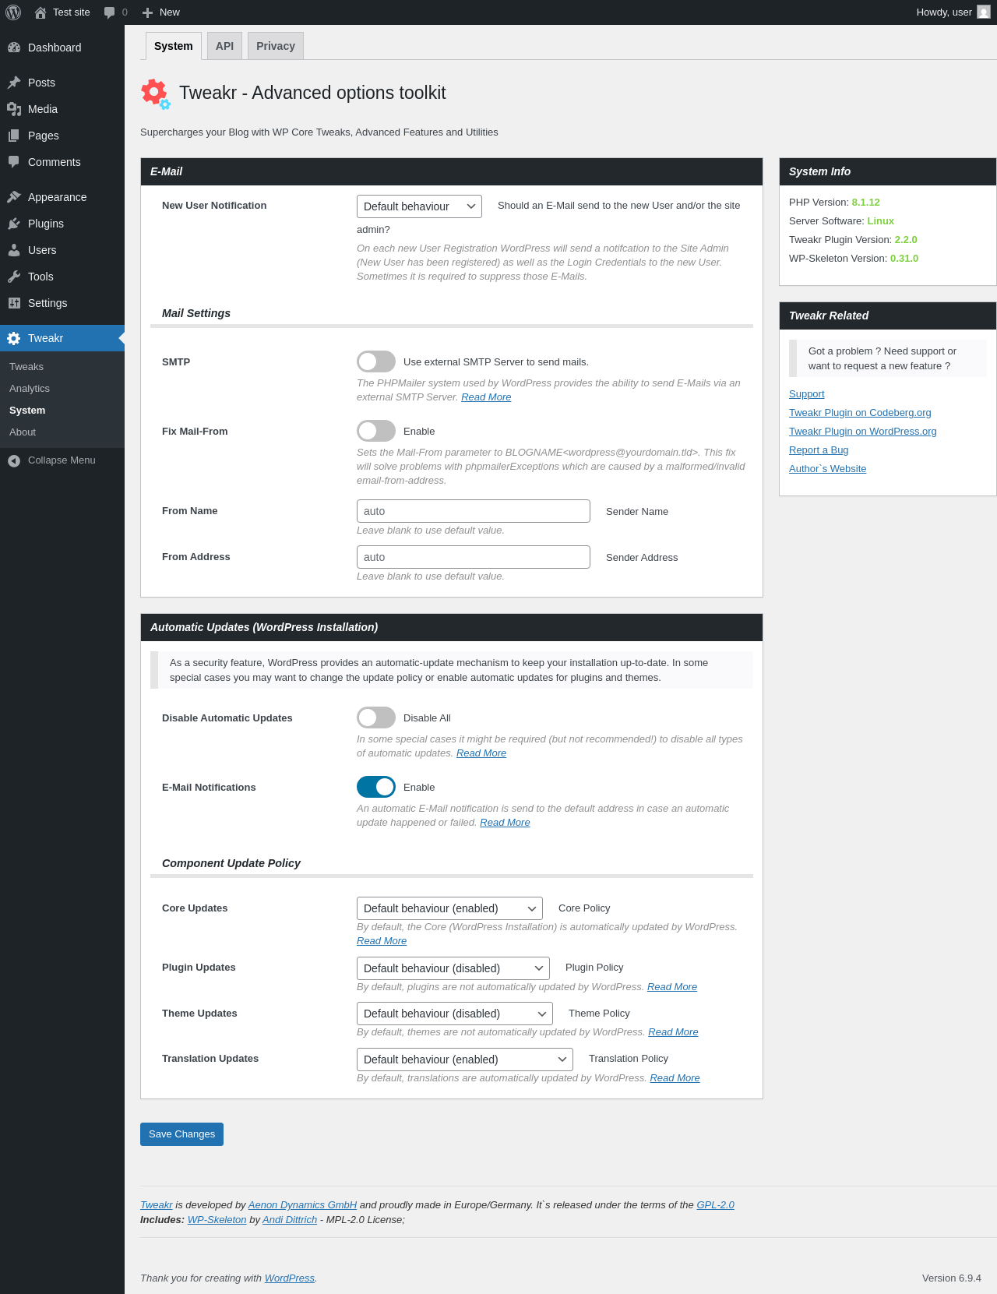Image resolution: width=997 pixels, height=1294 pixels.
Task: Open the System submenu item
Action: pyautogui.click(x=62, y=411)
